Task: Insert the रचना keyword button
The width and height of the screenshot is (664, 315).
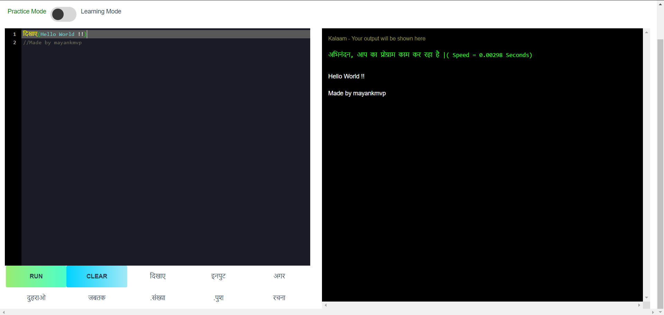Action: (279, 298)
